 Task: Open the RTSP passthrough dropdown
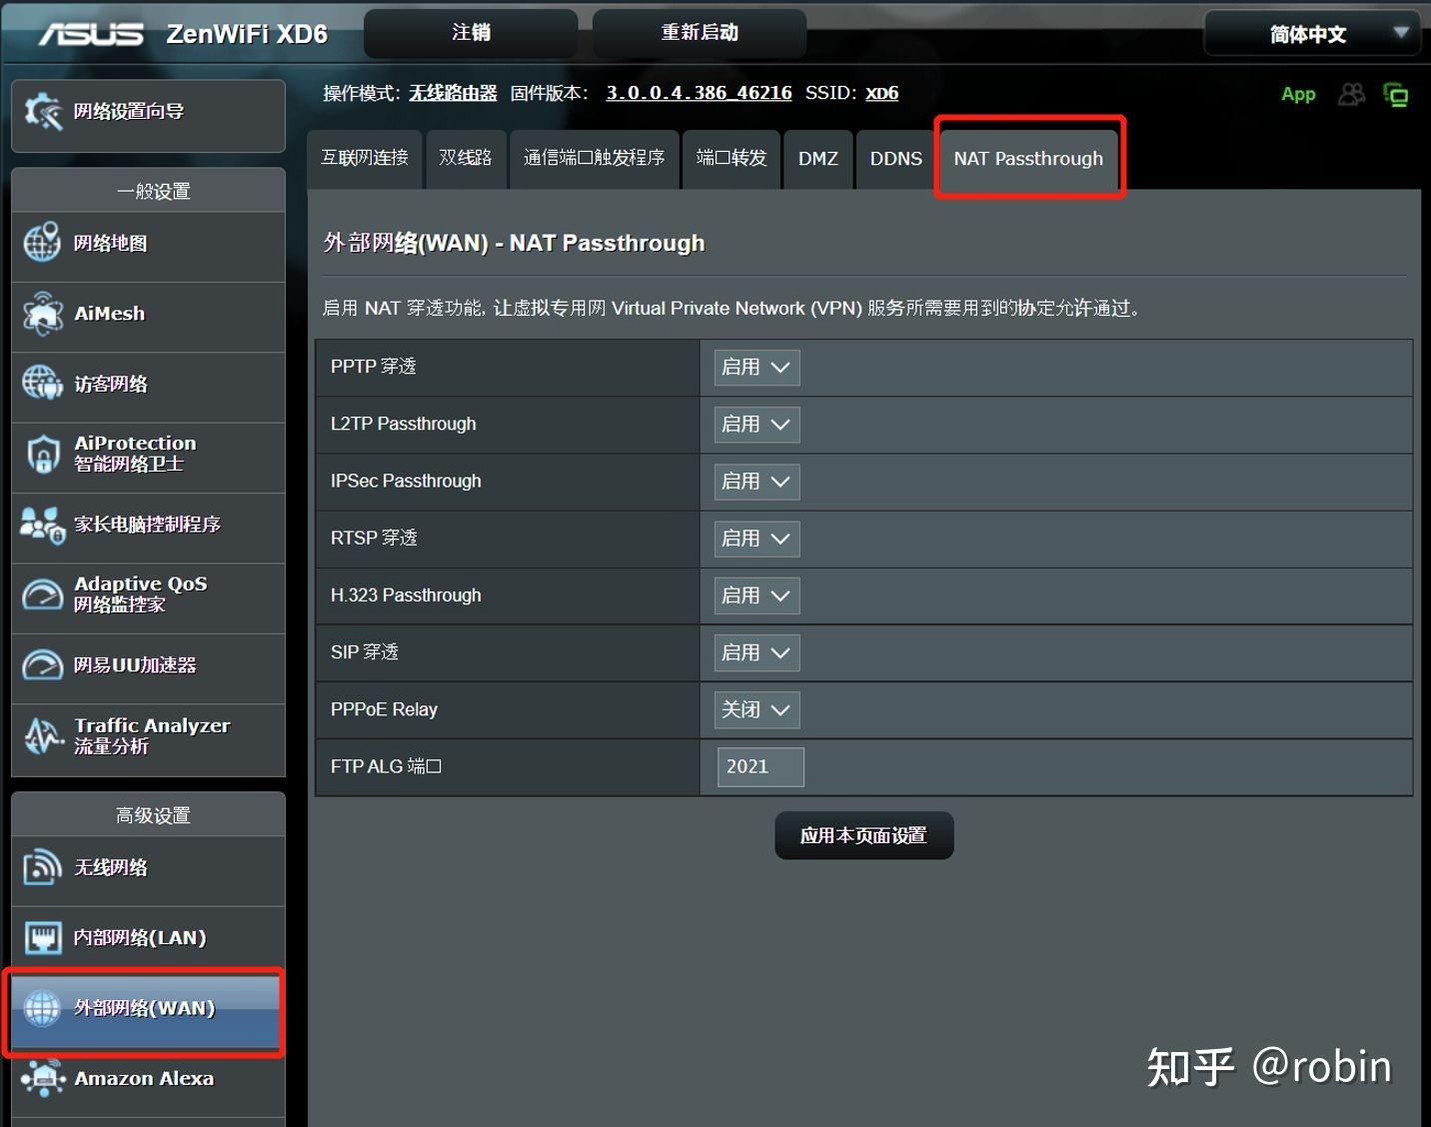756,539
